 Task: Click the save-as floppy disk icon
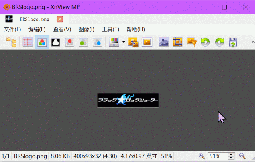coord(233,43)
